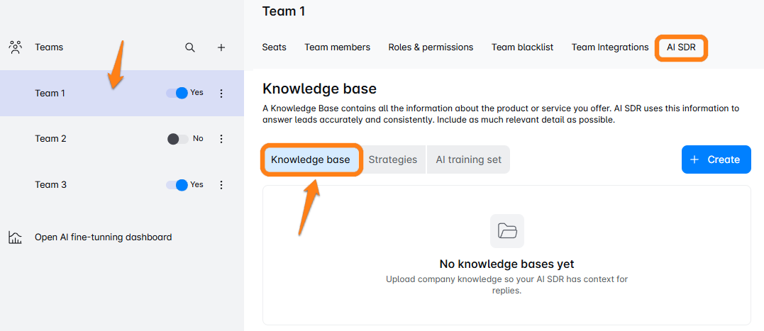Open Team 1 three-dot options menu

tap(221, 93)
